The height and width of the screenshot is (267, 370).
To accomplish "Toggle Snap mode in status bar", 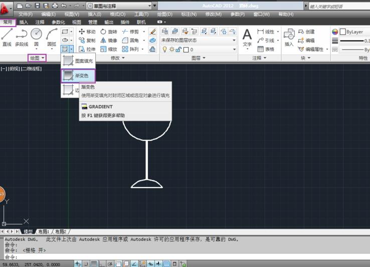I will [x=86, y=264].
